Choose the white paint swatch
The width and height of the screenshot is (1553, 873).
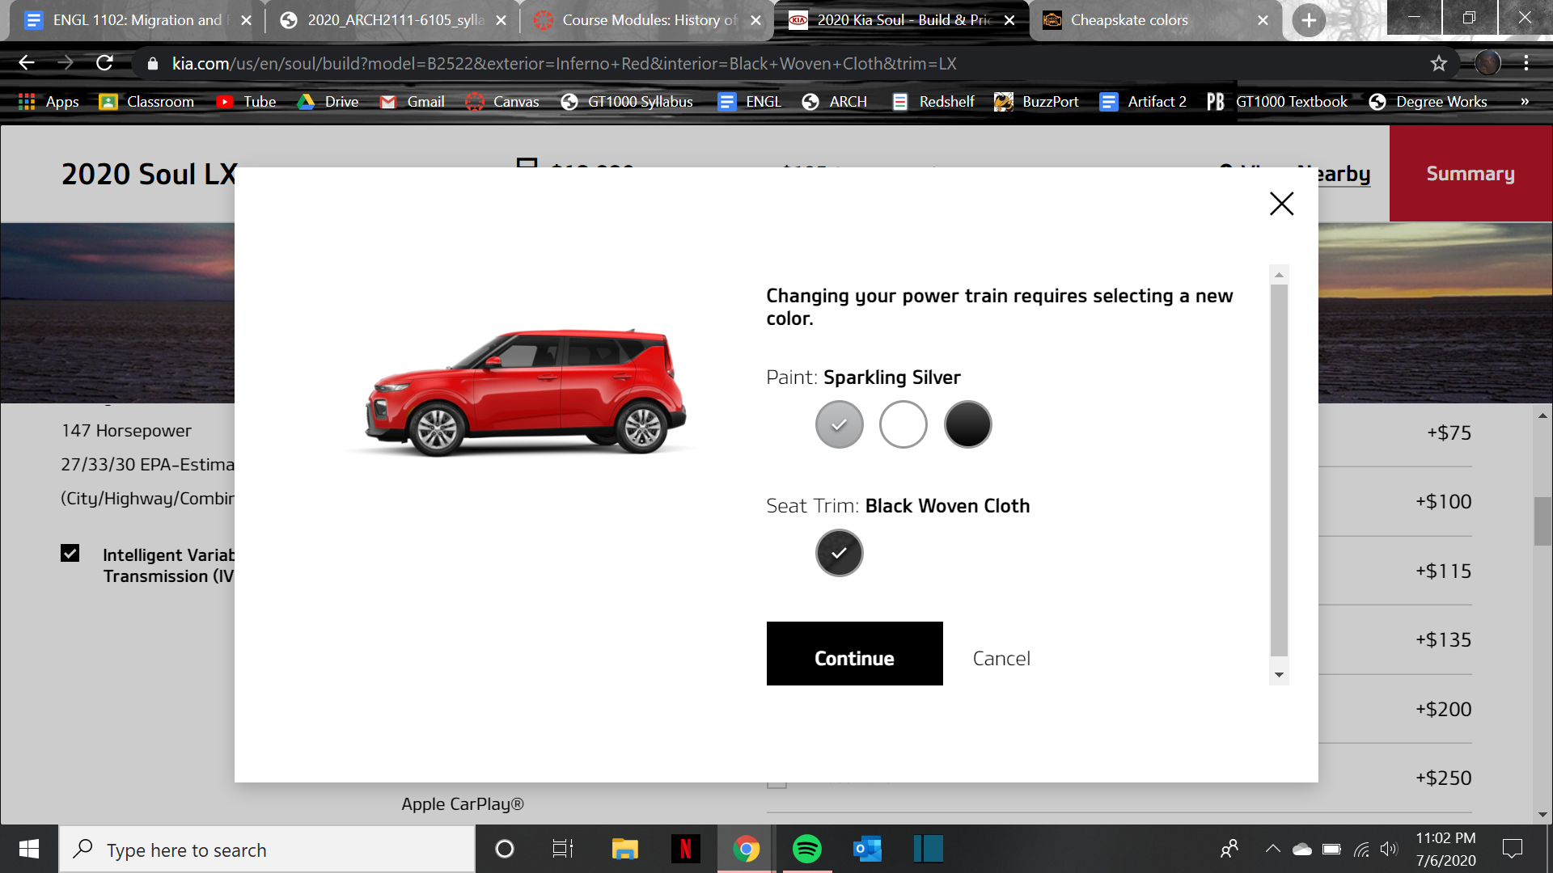[x=903, y=424]
